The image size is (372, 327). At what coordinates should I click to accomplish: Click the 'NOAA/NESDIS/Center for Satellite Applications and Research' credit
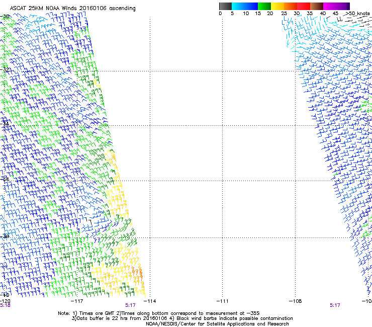(x=217, y=324)
